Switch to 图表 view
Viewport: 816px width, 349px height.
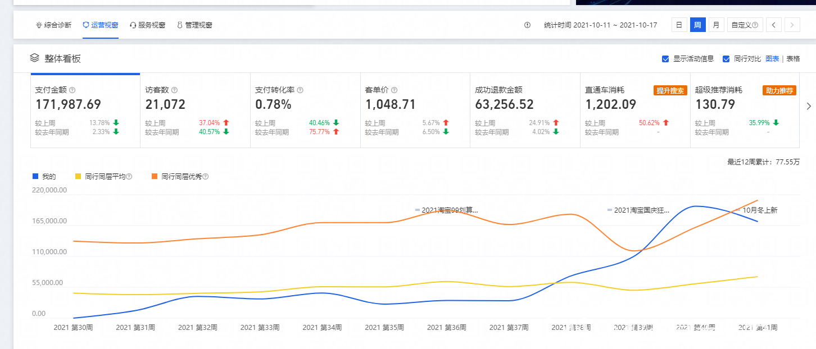[772, 59]
